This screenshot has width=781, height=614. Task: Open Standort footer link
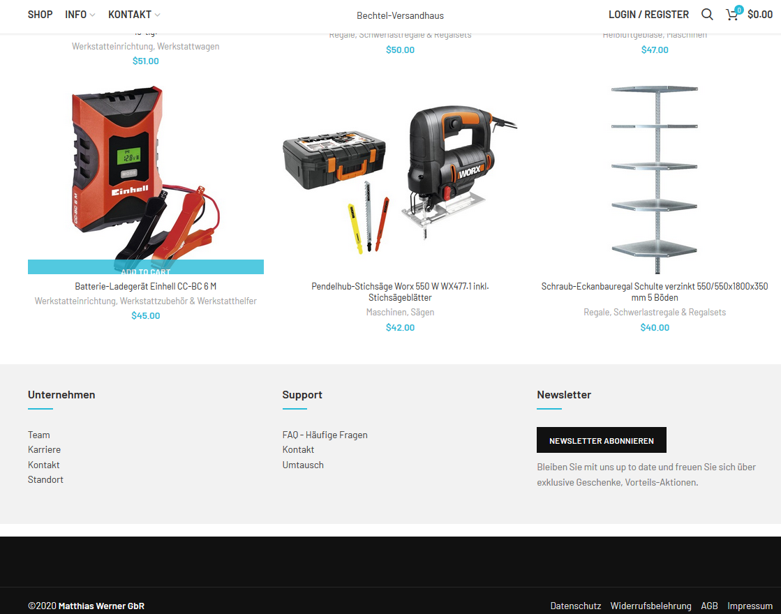pyautogui.click(x=45, y=479)
